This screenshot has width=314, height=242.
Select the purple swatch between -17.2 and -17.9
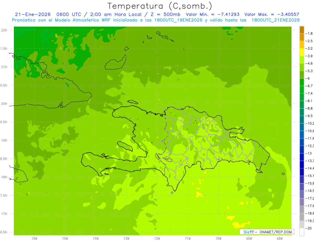(x=302, y=202)
